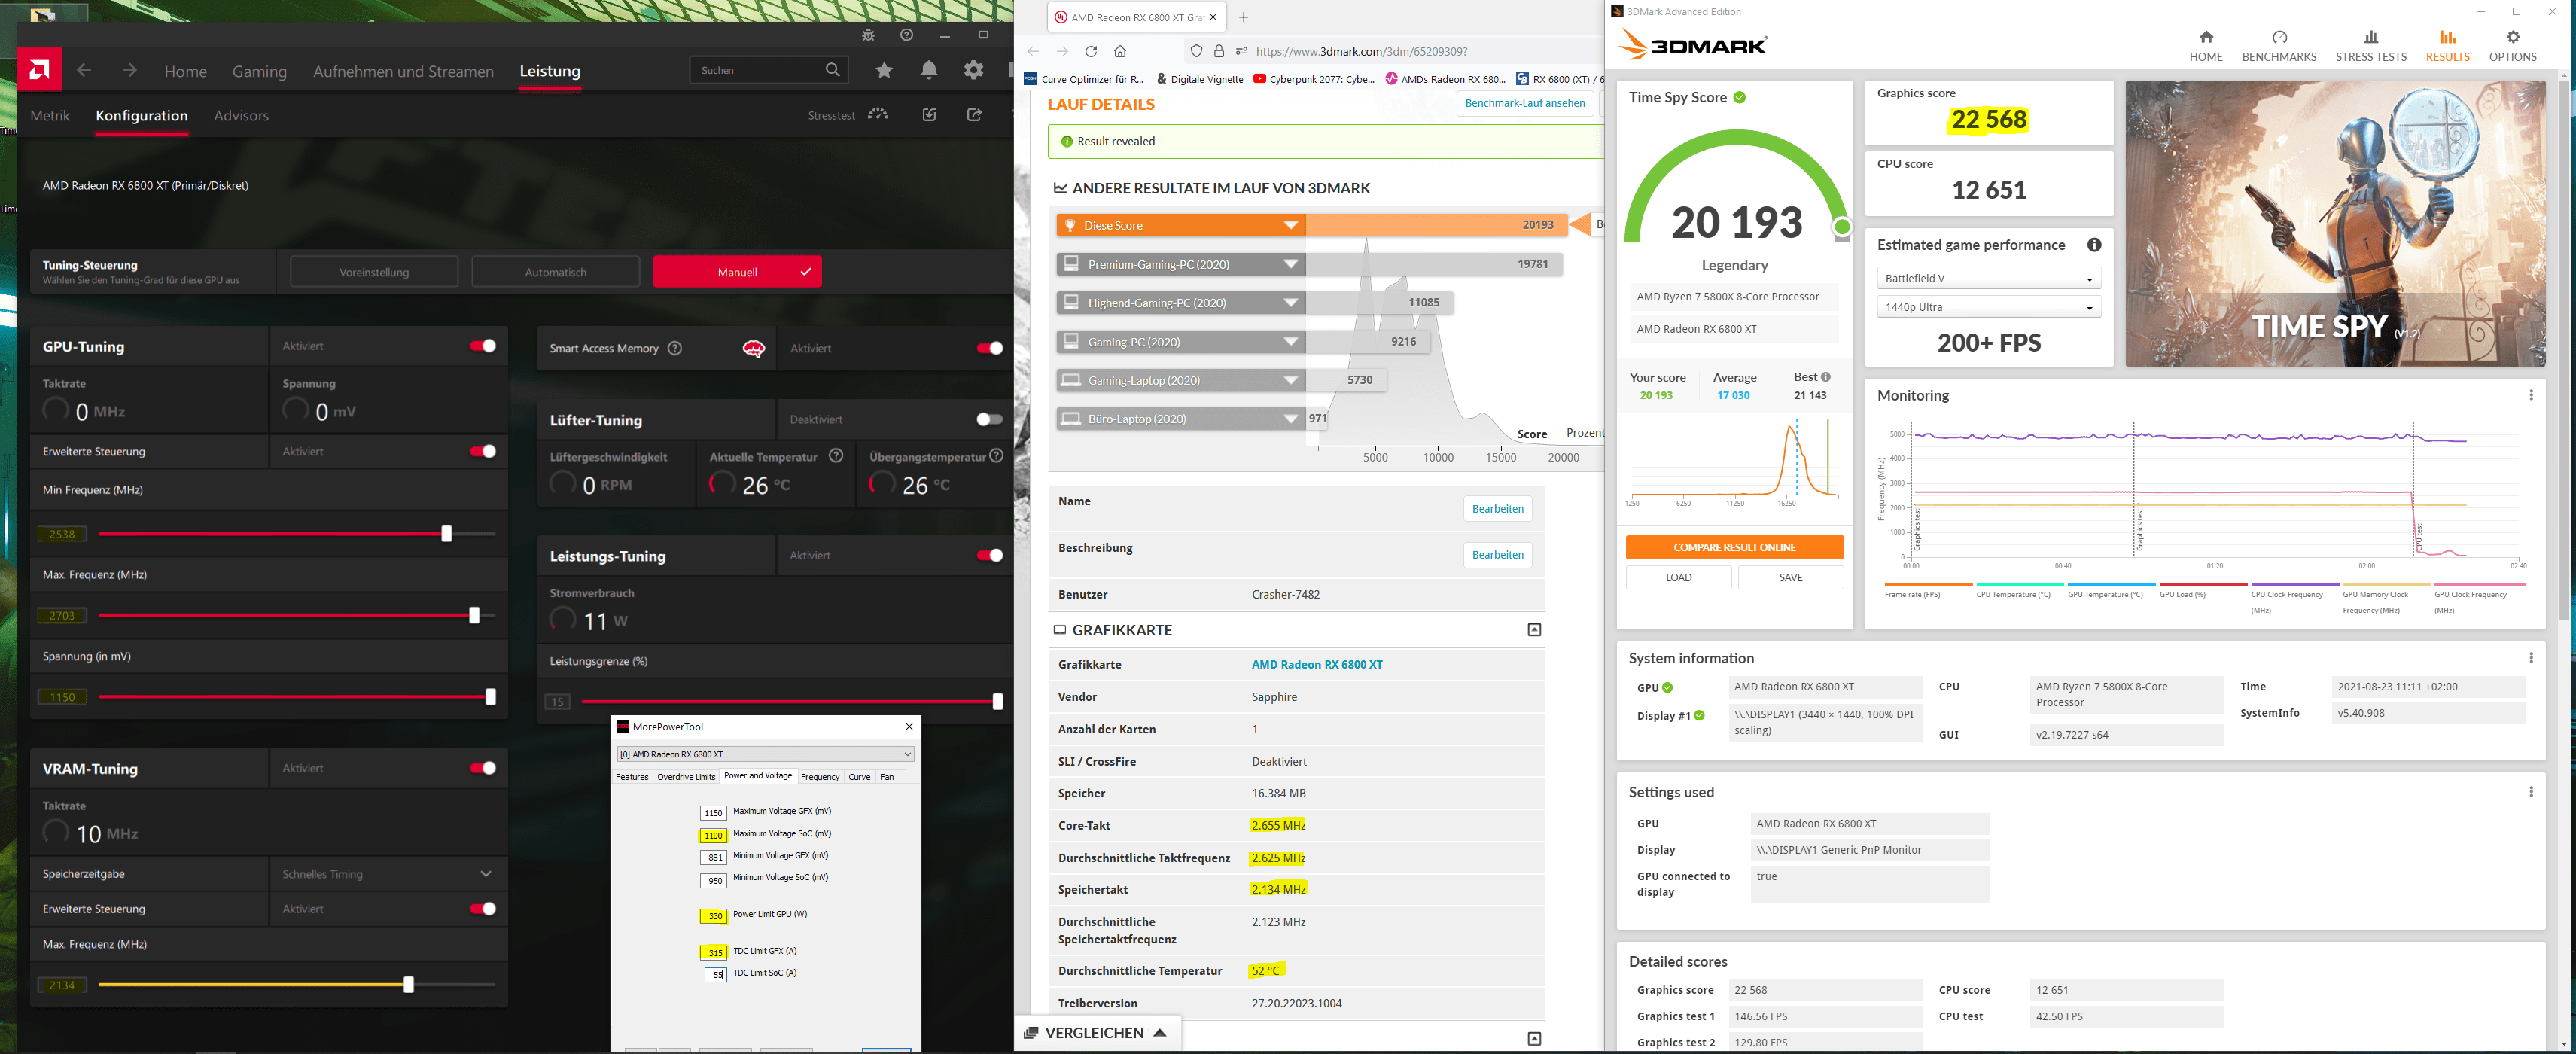Click the search magnifier in the Suchen box
The image size is (2576, 1054).
(x=833, y=70)
